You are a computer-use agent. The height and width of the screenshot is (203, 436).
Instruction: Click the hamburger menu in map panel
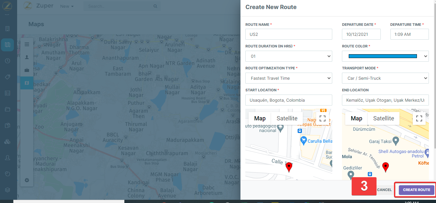coord(27,44)
